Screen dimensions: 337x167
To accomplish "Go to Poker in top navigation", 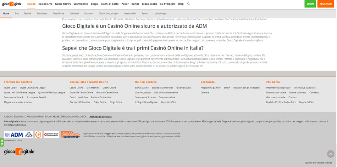I will tap(125, 4).
